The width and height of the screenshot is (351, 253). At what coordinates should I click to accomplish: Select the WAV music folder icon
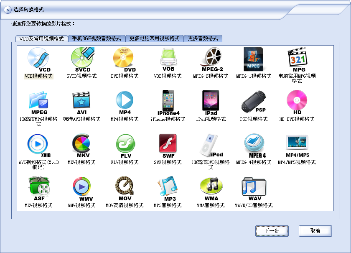point(254,189)
